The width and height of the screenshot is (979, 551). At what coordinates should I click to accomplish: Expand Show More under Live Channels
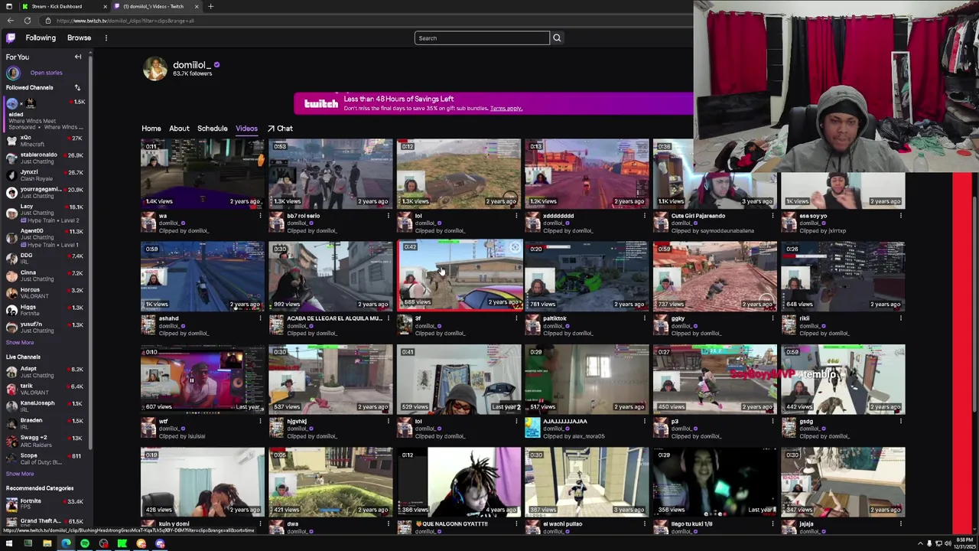tap(20, 474)
